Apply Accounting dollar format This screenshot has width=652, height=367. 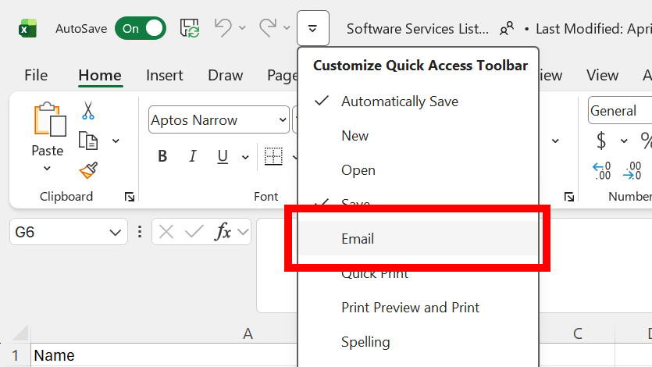click(x=601, y=141)
